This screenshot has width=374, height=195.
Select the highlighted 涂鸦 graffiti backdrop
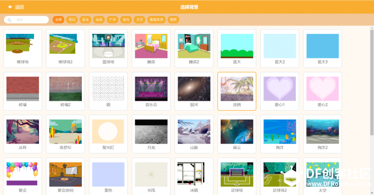tap(237, 91)
